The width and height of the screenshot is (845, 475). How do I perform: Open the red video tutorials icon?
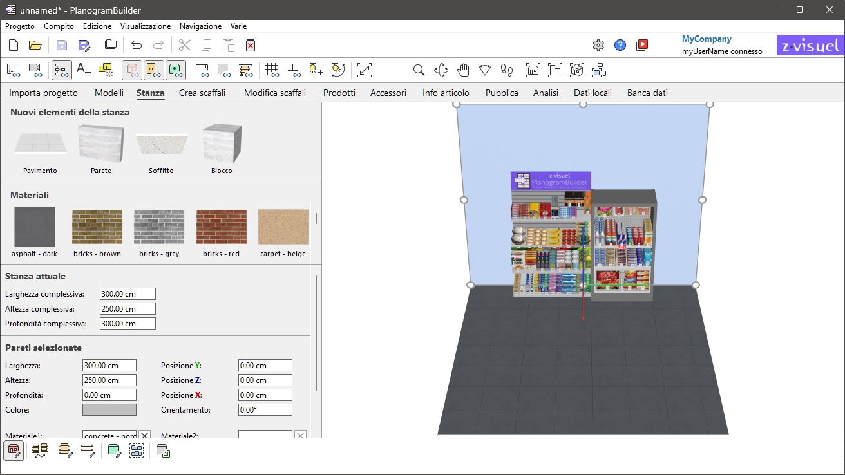(x=642, y=45)
